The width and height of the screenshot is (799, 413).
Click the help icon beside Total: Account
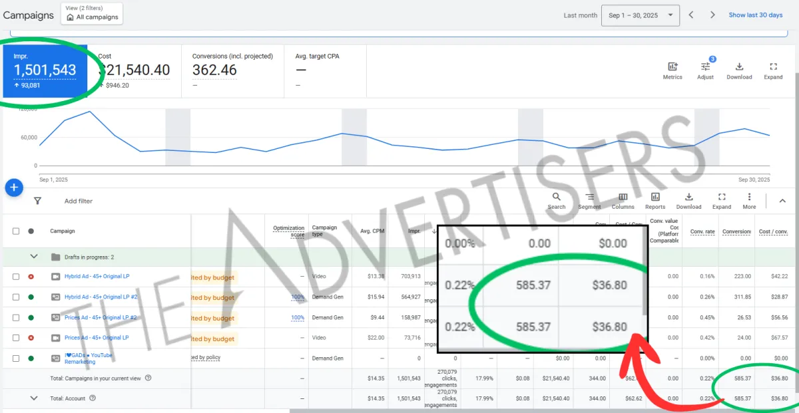(x=93, y=398)
